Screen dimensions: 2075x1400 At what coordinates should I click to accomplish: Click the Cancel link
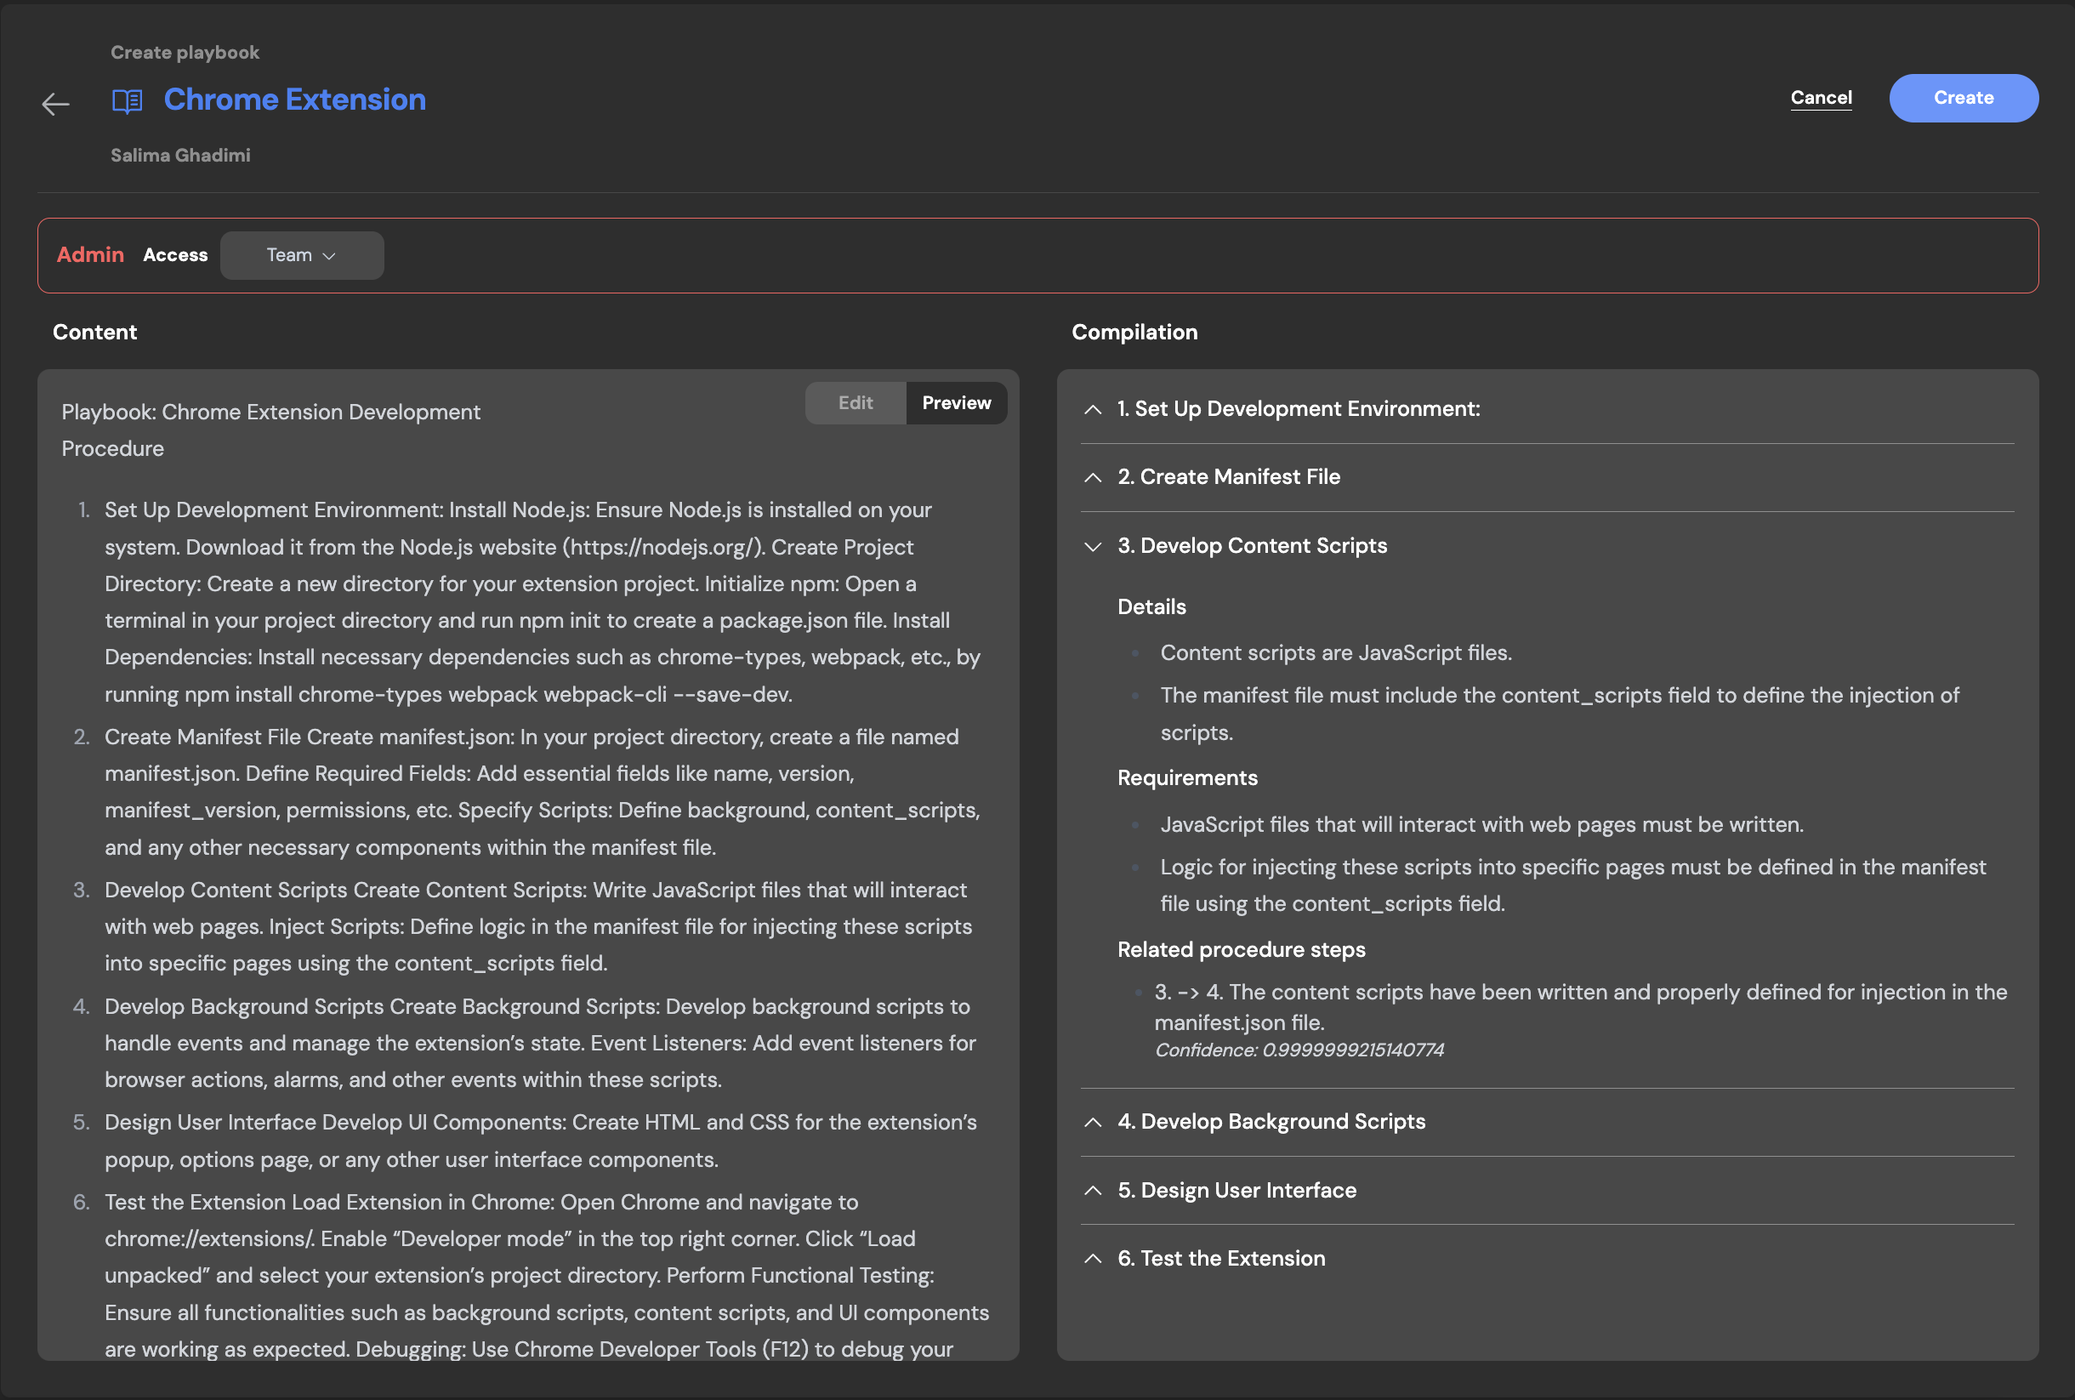1821,97
